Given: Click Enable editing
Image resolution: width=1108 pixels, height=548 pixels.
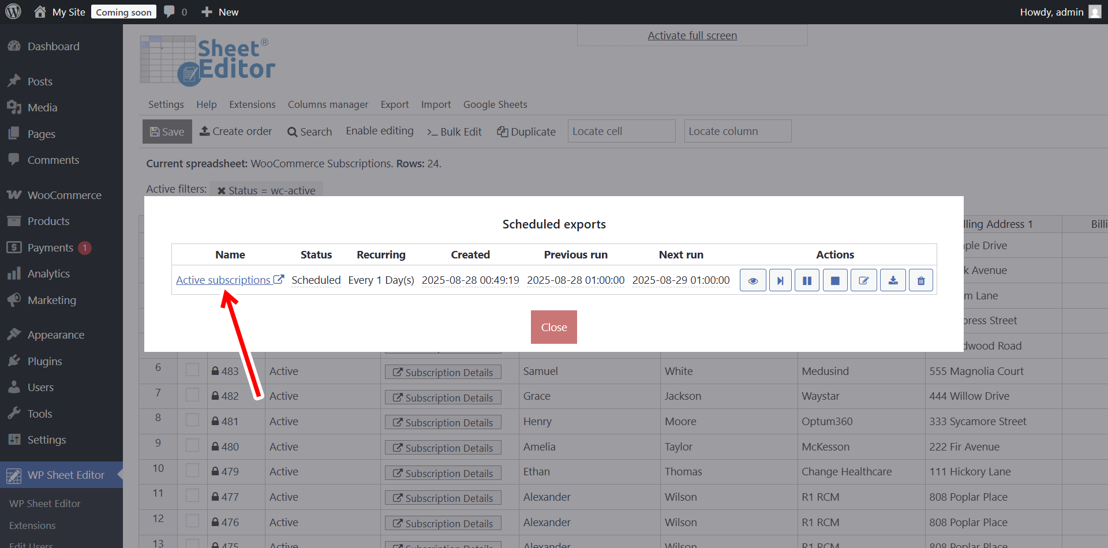Looking at the screenshot, I should (380, 131).
